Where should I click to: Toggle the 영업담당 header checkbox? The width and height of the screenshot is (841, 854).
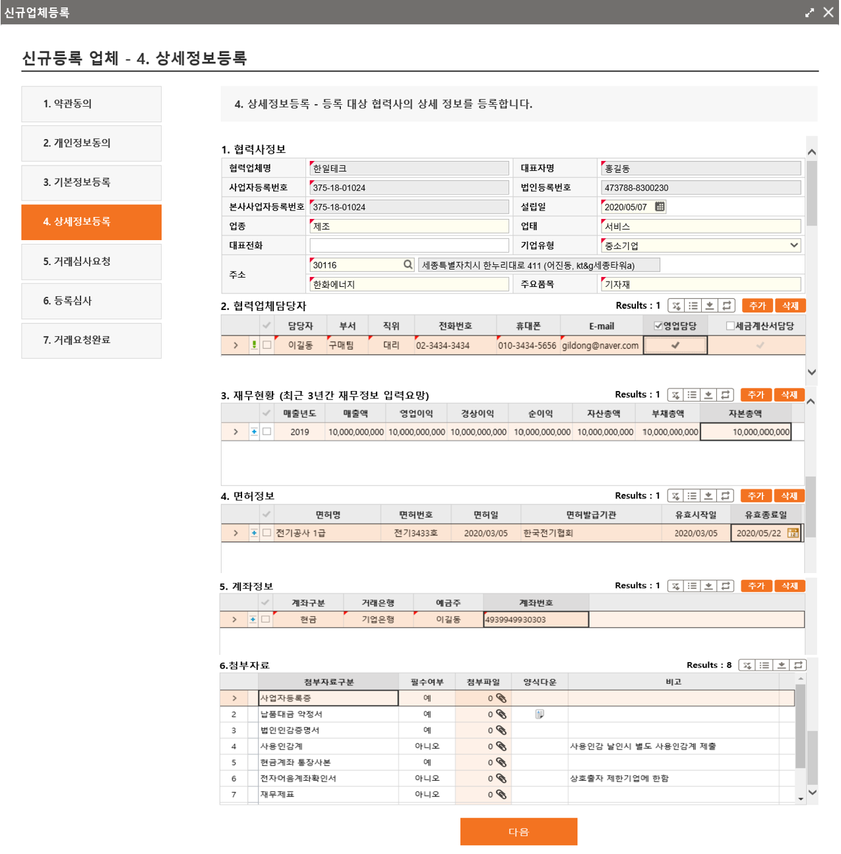point(658,326)
